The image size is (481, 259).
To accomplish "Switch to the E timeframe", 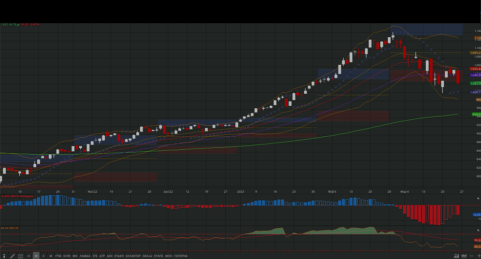I will (x=44, y=256).
